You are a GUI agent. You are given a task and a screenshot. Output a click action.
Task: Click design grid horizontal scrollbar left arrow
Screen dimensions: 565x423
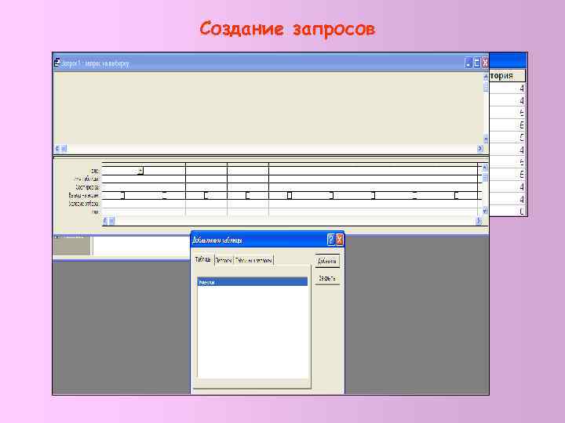point(105,220)
